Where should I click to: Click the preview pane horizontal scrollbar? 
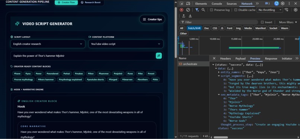221,137
